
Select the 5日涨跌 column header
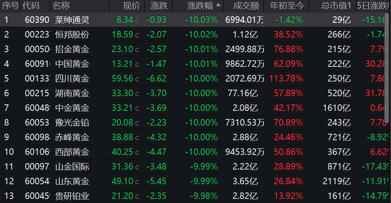(371, 6)
